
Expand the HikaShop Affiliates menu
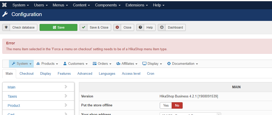pyautogui.click(x=127, y=63)
